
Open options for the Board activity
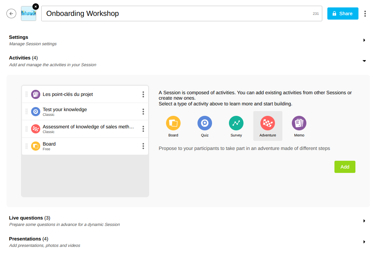point(143,146)
